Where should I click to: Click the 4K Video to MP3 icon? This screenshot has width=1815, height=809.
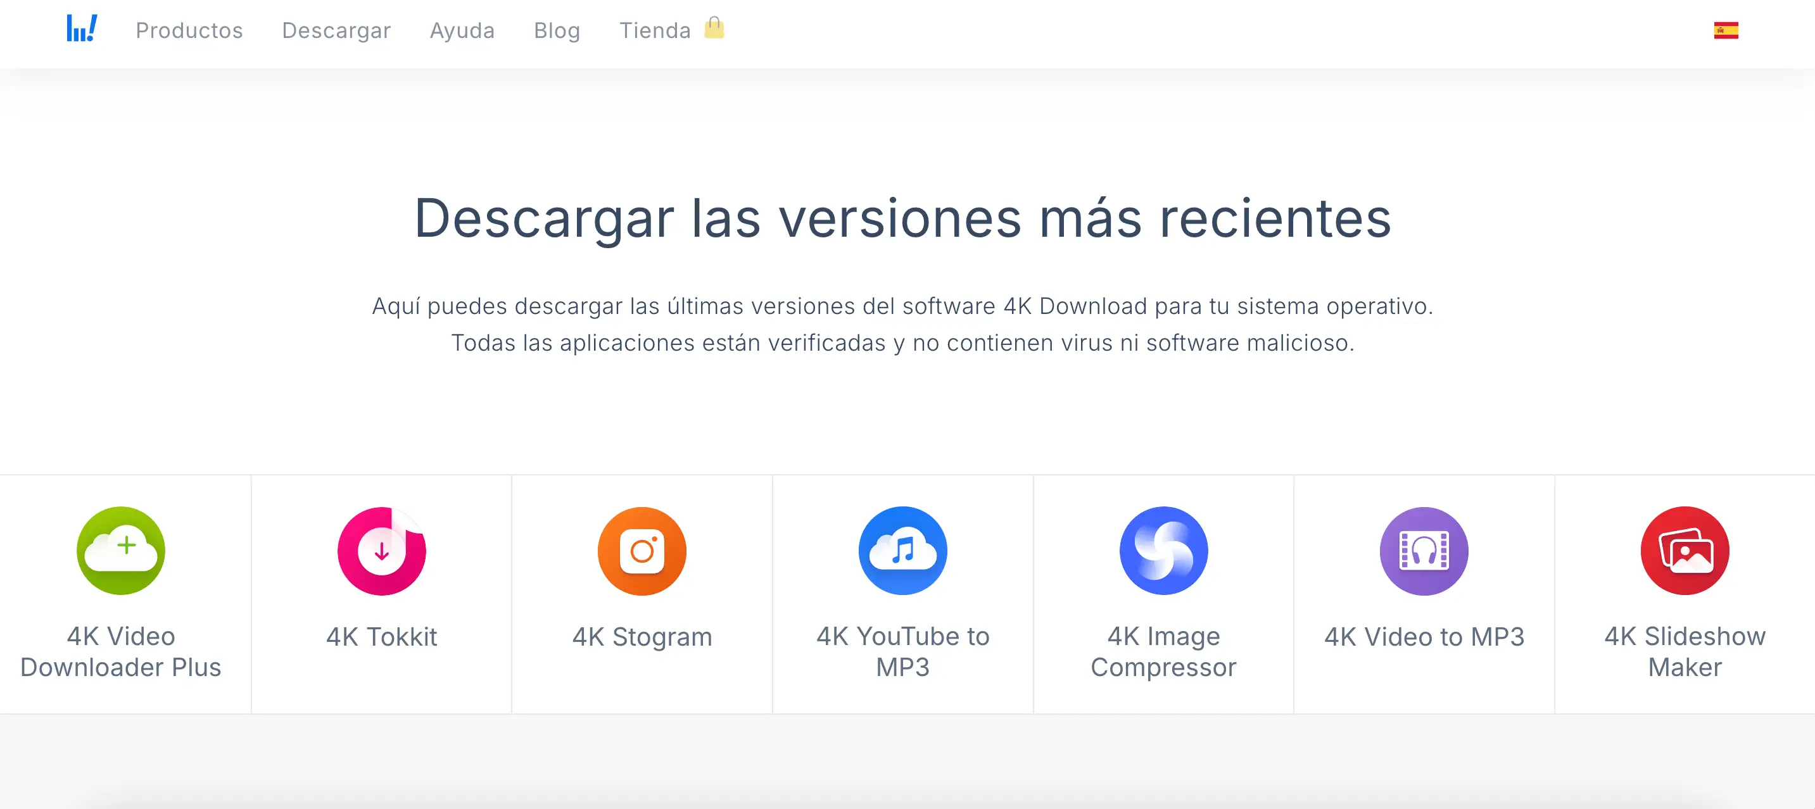(1424, 551)
